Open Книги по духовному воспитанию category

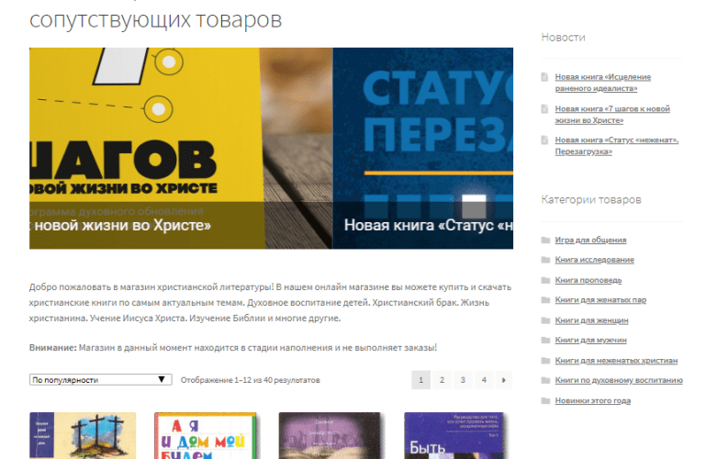coord(618,380)
